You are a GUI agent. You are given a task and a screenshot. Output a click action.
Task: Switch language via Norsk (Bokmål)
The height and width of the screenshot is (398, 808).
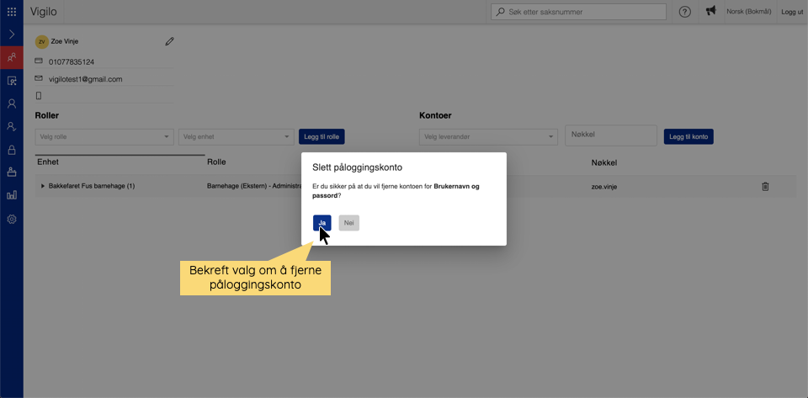point(751,12)
